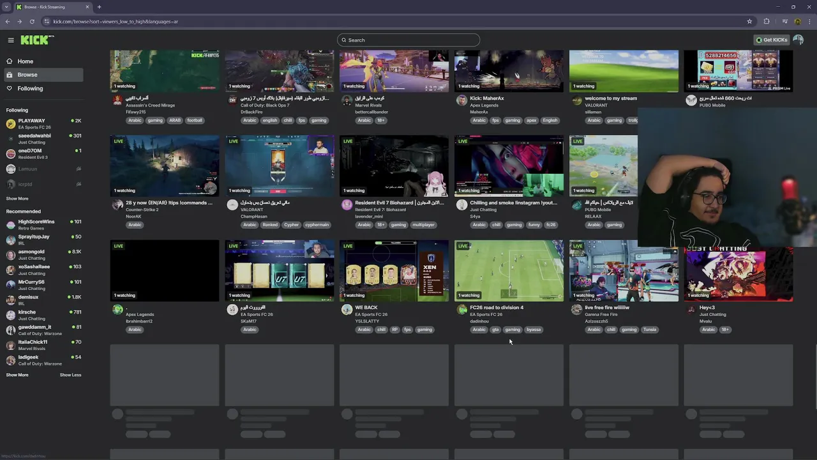Open browser extensions puzzle icon
Image resolution: width=817 pixels, height=460 pixels.
(x=767, y=21)
